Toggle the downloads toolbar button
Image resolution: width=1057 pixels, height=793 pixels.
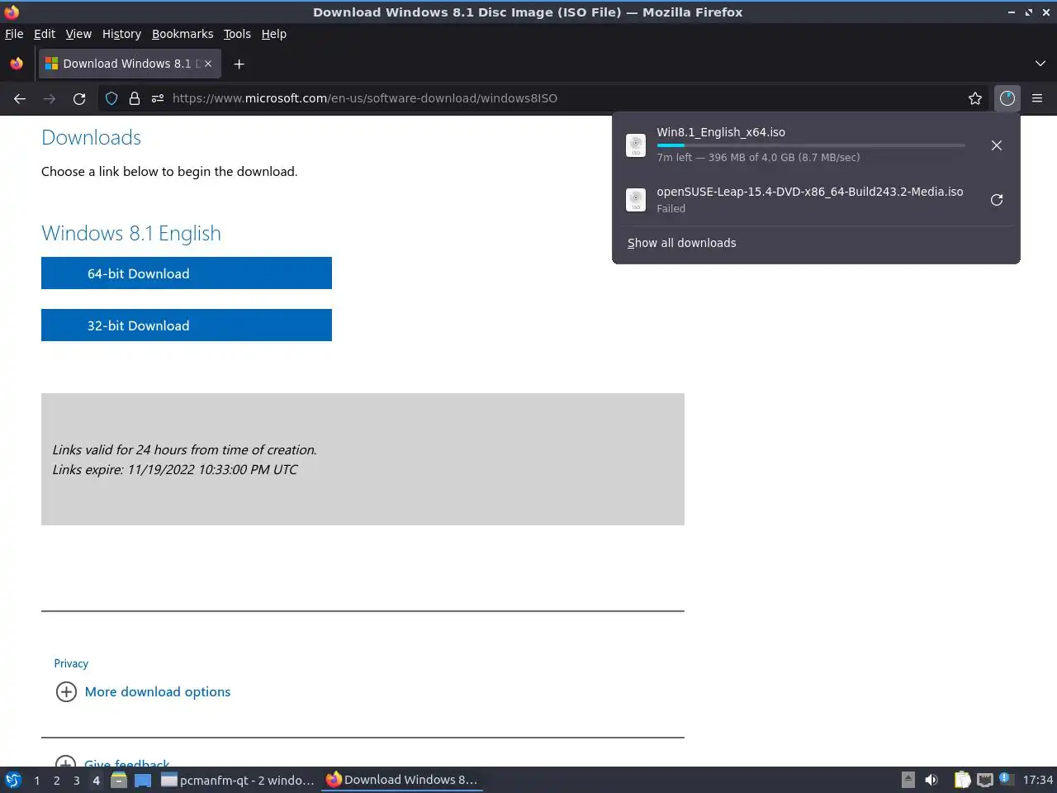click(x=1007, y=98)
